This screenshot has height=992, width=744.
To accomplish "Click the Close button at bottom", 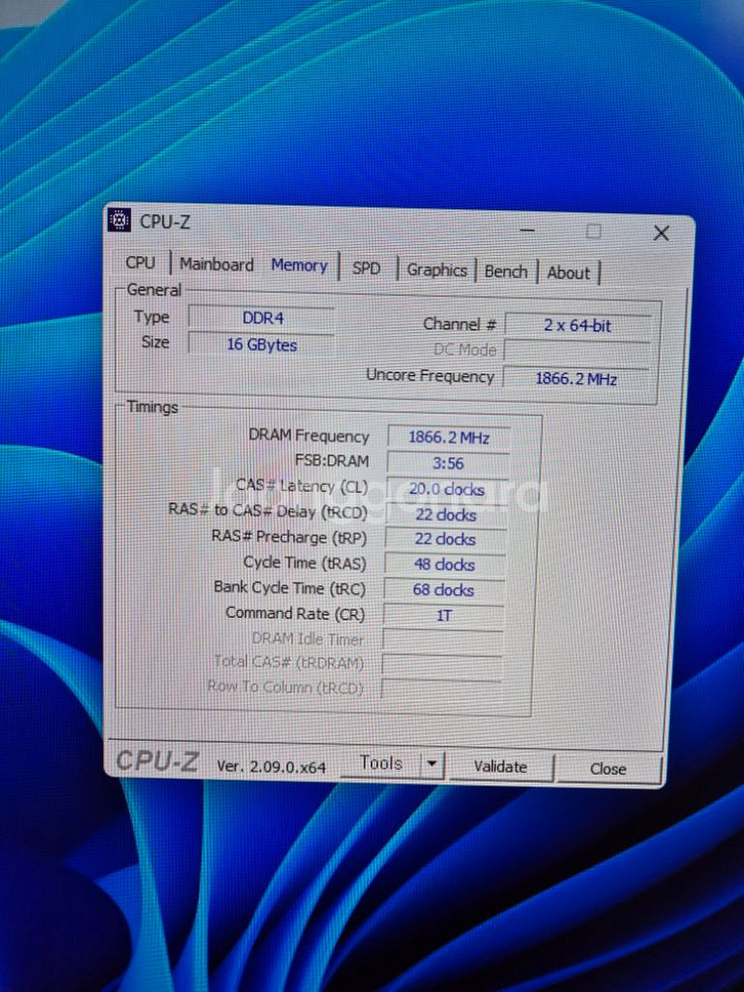I will pos(608,769).
